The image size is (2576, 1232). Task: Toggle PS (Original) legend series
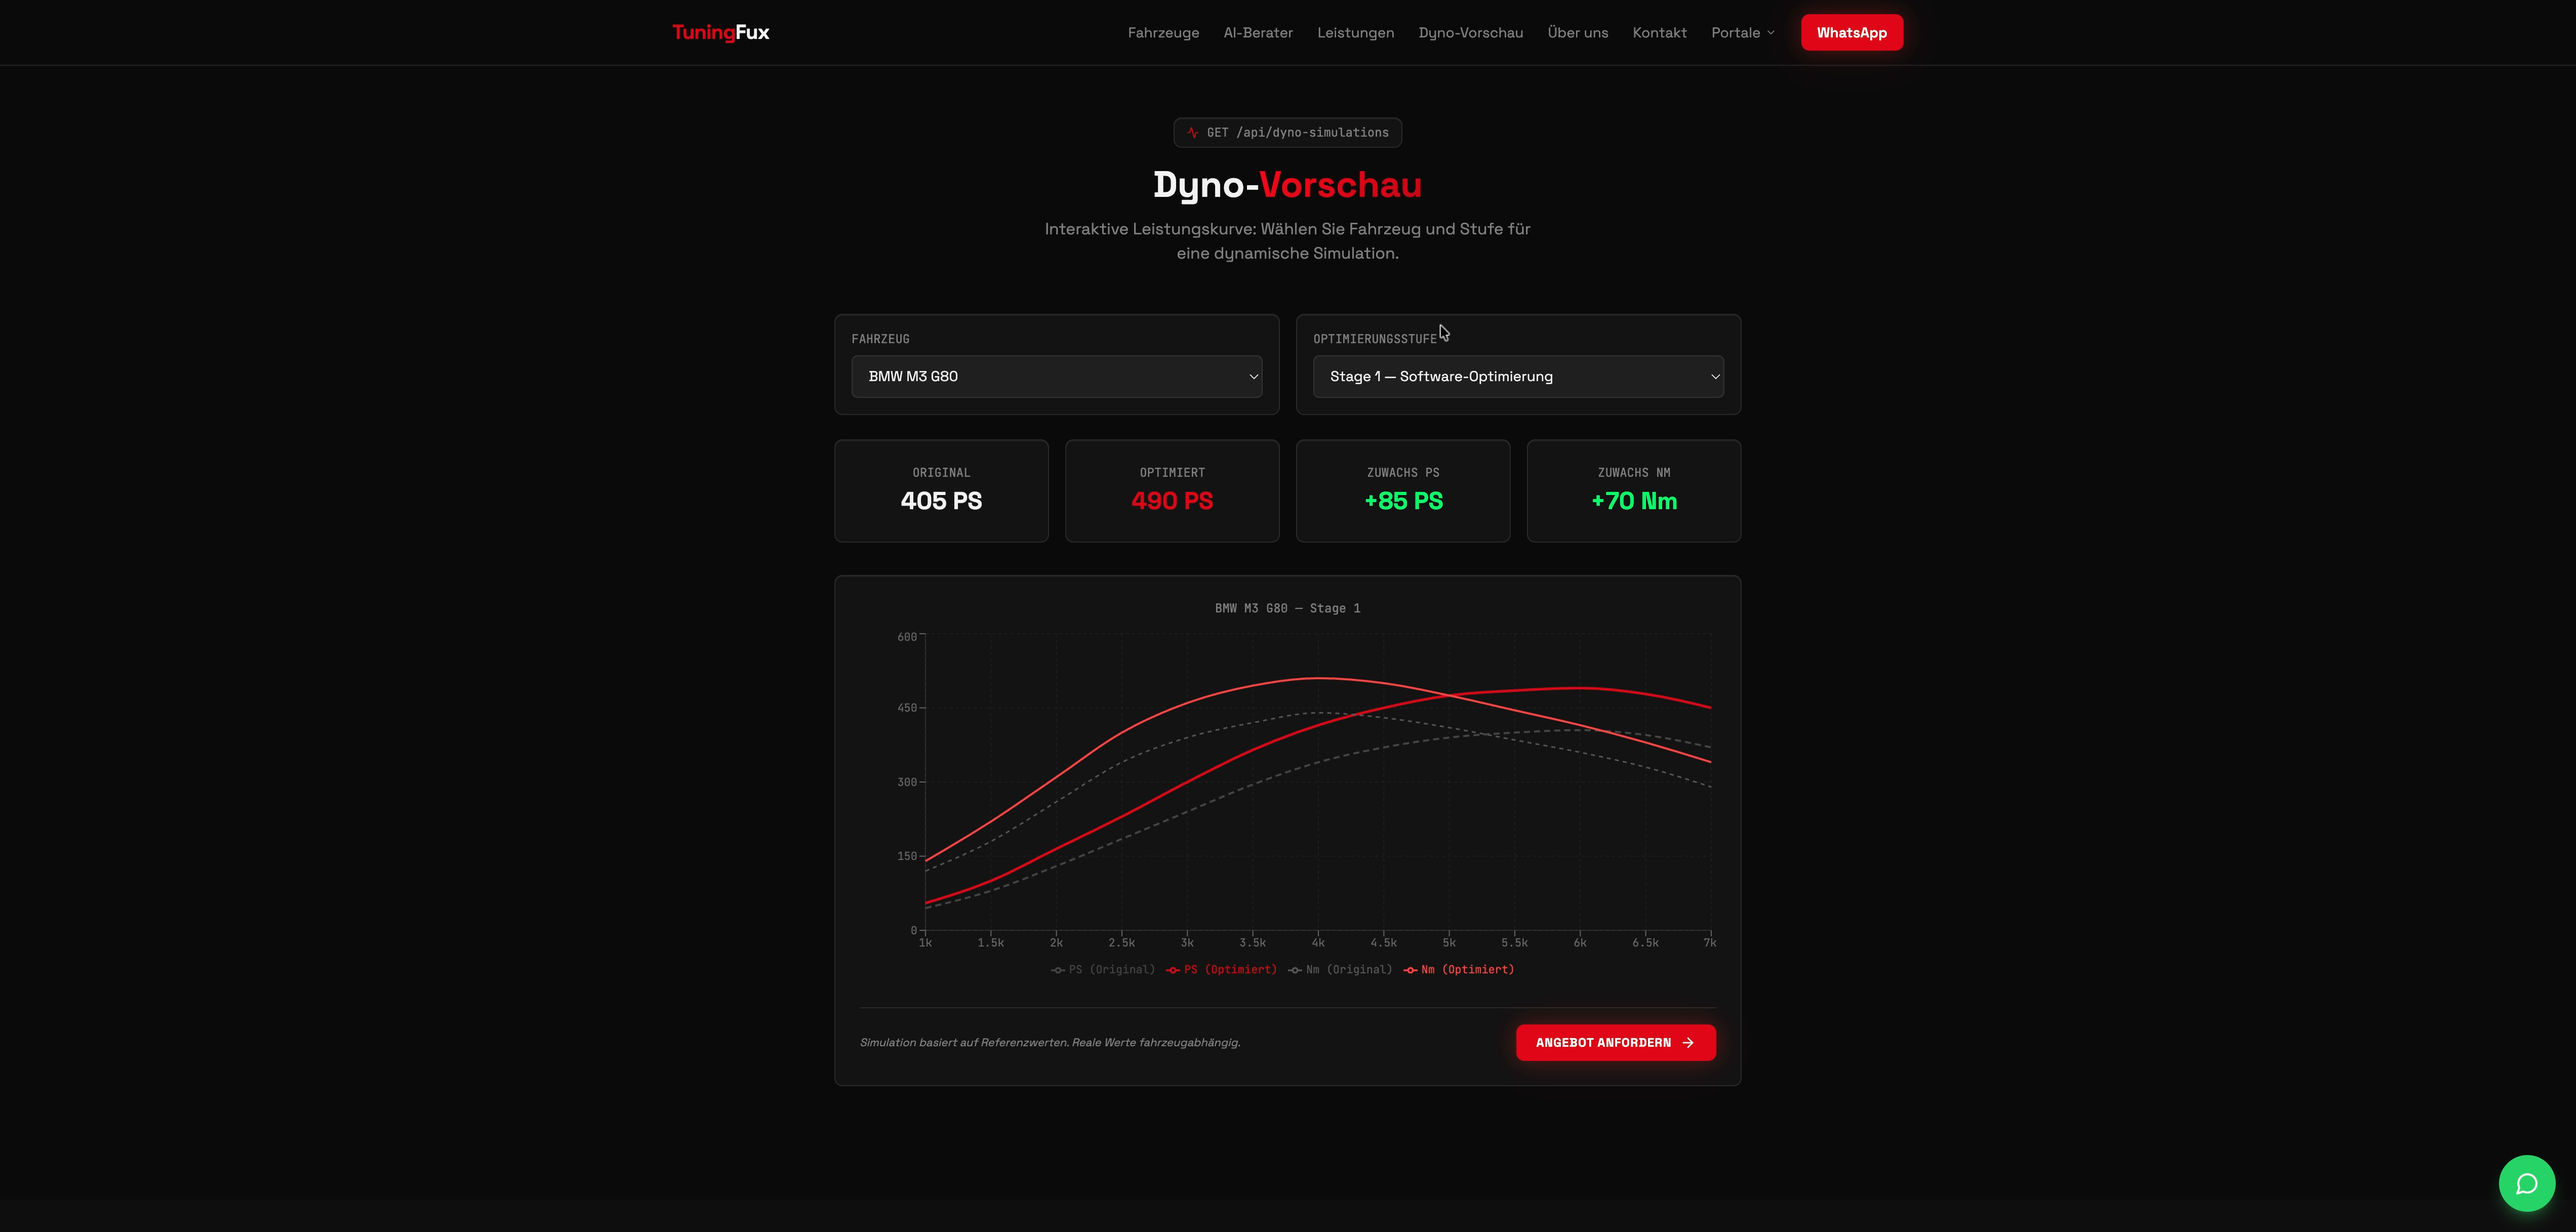tap(1102, 969)
